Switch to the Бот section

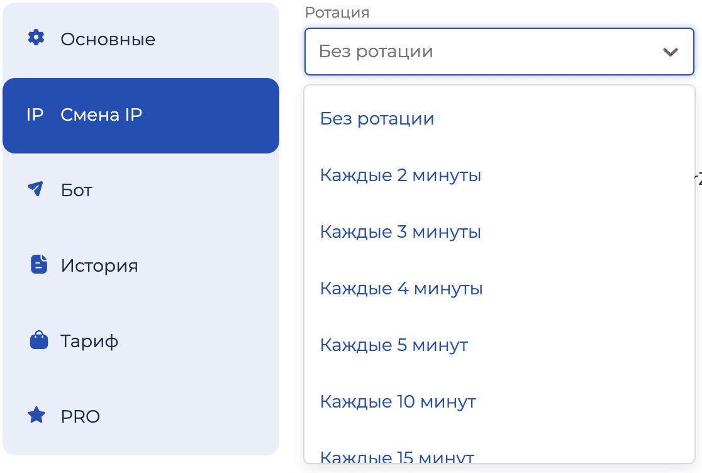click(x=75, y=189)
